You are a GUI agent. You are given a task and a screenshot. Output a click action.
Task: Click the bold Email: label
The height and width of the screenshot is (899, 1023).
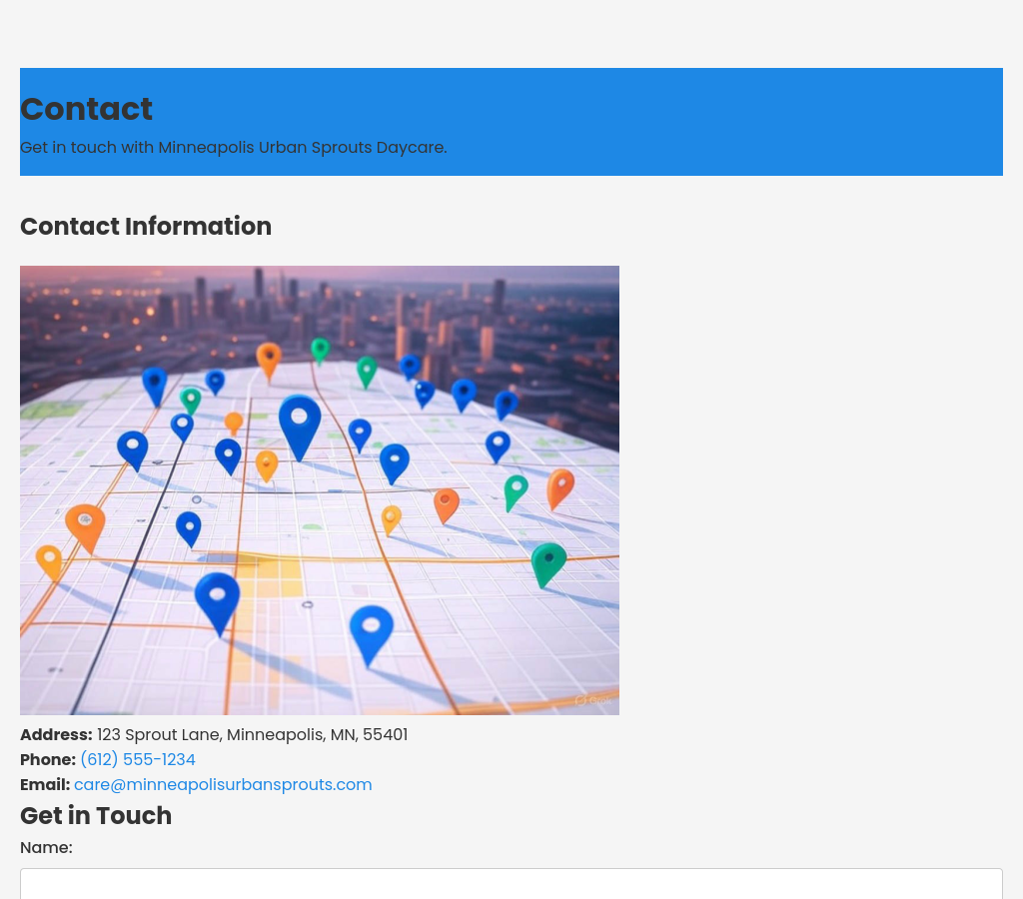point(45,785)
